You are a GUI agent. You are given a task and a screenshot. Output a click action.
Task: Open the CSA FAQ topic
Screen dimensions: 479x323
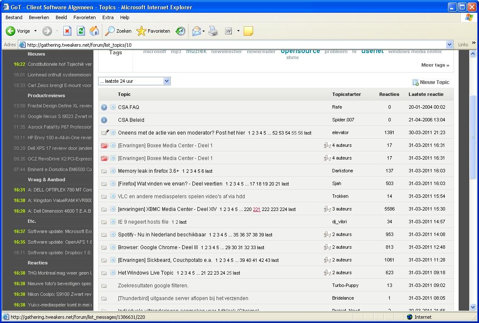(x=129, y=107)
